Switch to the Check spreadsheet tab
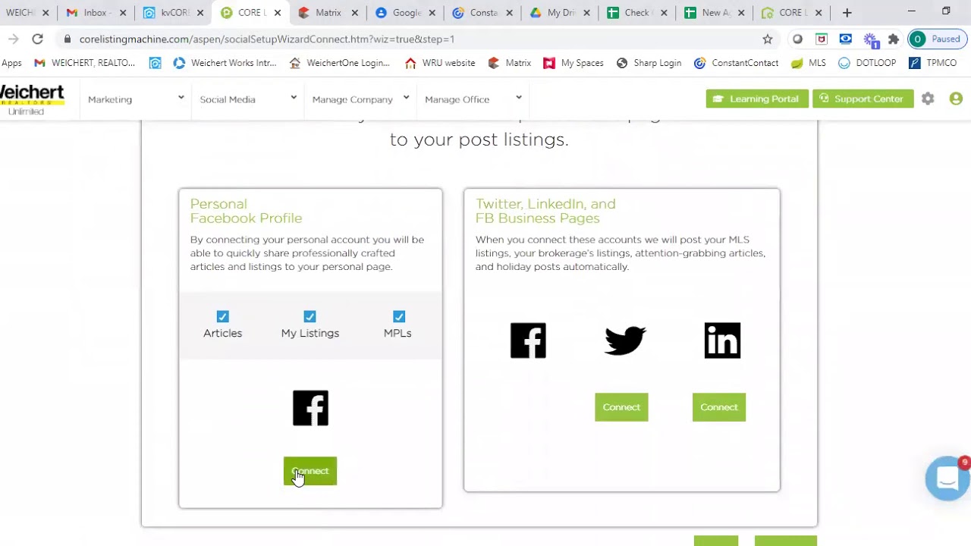 tap(638, 13)
